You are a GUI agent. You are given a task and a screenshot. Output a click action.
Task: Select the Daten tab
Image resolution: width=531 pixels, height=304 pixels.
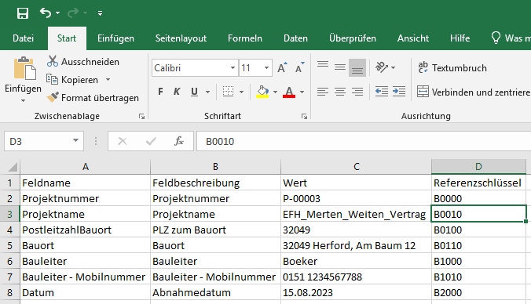pyautogui.click(x=295, y=38)
